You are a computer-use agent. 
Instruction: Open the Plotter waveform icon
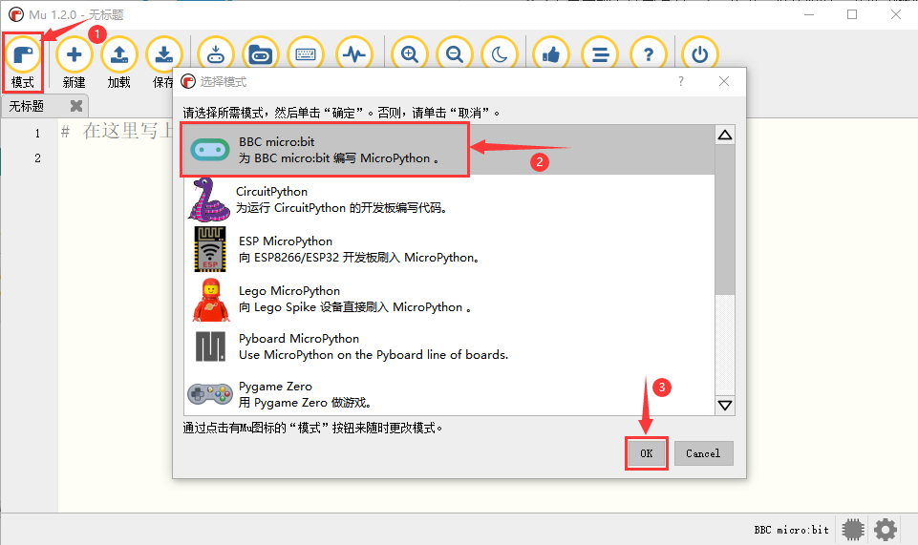coord(354,54)
